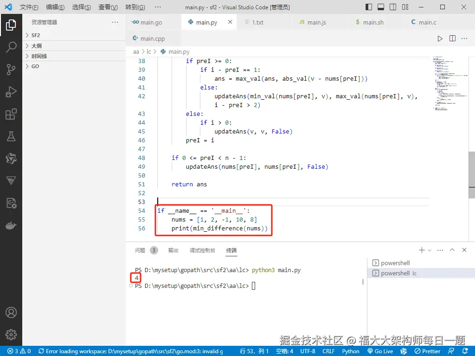Maximize the terminal panel size chevron

click(x=452, y=250)
